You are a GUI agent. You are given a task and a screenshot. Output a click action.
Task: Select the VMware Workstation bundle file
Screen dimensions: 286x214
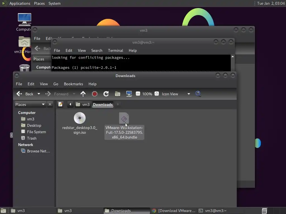124,126
